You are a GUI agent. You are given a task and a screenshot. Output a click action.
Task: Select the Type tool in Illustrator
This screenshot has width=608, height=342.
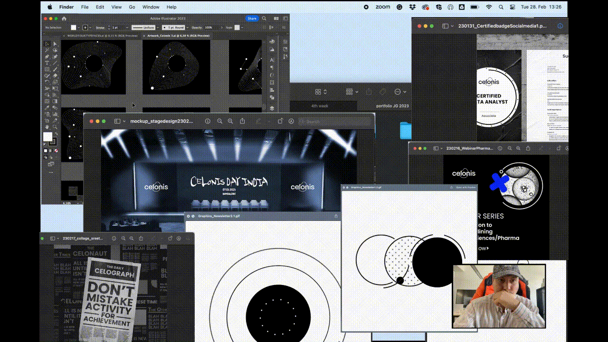[x=47, y=63]
